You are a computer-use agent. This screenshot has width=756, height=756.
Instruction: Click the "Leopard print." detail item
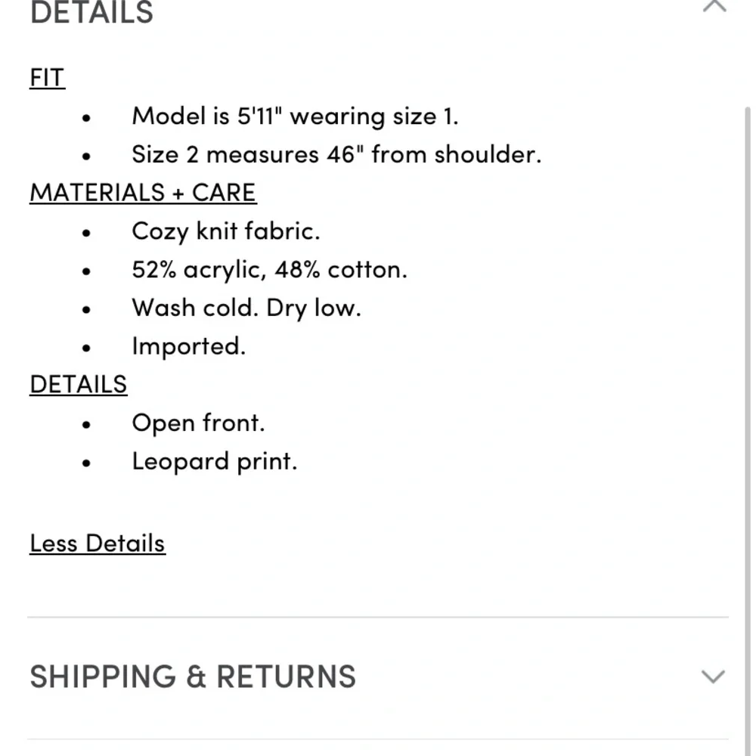coord(215,461)
